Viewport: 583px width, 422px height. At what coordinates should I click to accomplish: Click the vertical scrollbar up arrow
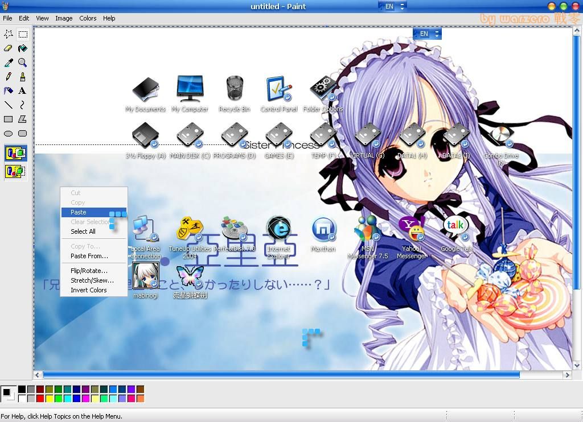(577, 31)
